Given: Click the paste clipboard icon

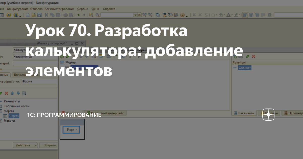Looking at the screenshot, I should point(58,15).
